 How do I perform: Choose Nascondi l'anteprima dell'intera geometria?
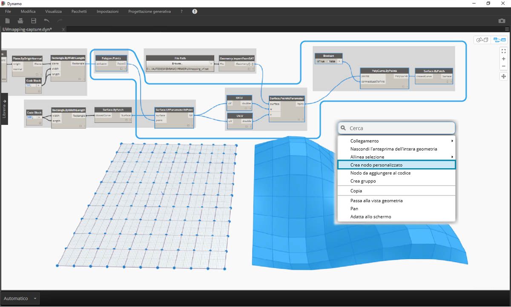pyautogui.click(x=396, y=149)
